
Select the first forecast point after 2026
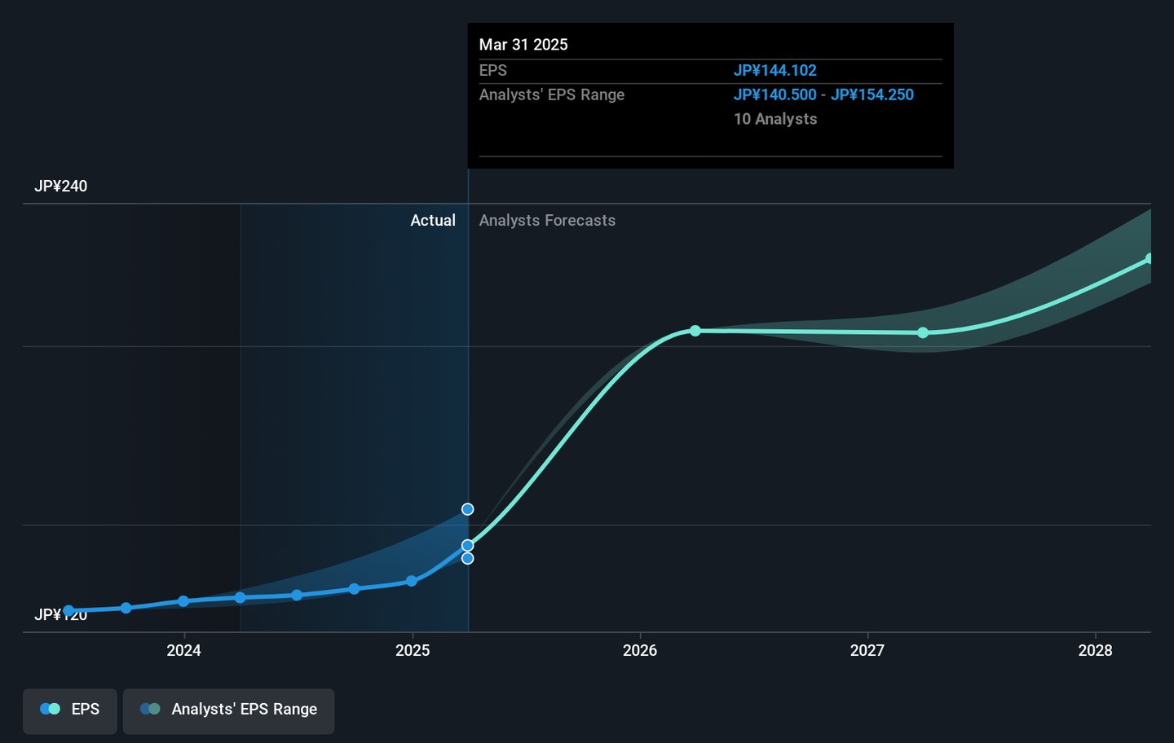pos(695,331)
